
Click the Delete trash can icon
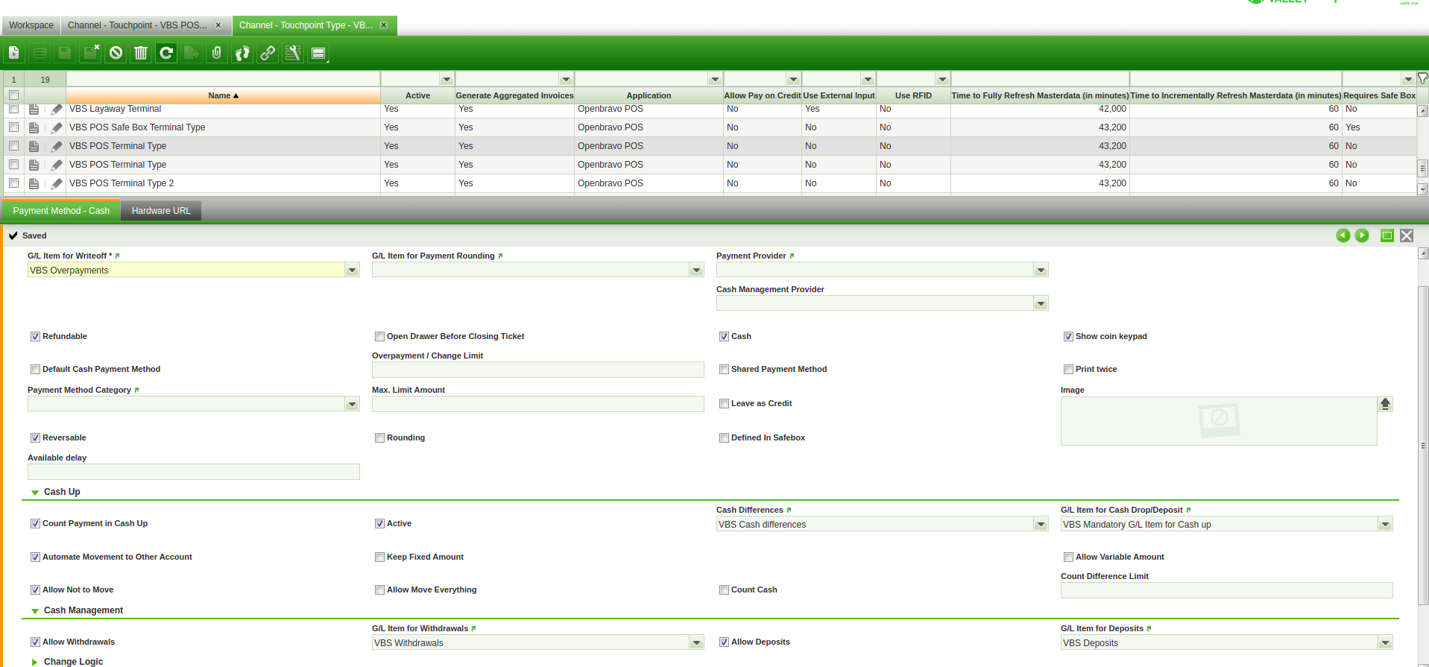[x=141, y=53]
